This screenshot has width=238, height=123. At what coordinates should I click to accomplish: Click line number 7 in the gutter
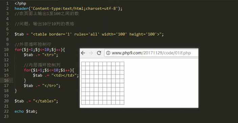click(x=7, y=34)
